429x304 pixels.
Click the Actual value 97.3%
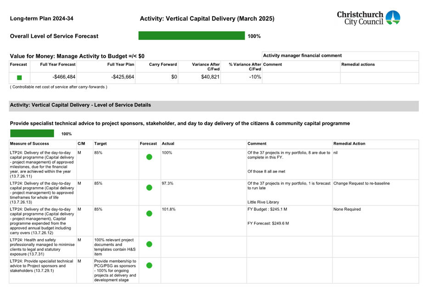[x=168, y=184]
